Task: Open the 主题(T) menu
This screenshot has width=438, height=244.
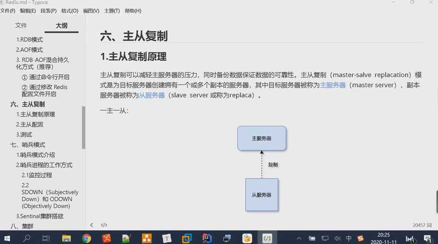Action: [112, 11]
